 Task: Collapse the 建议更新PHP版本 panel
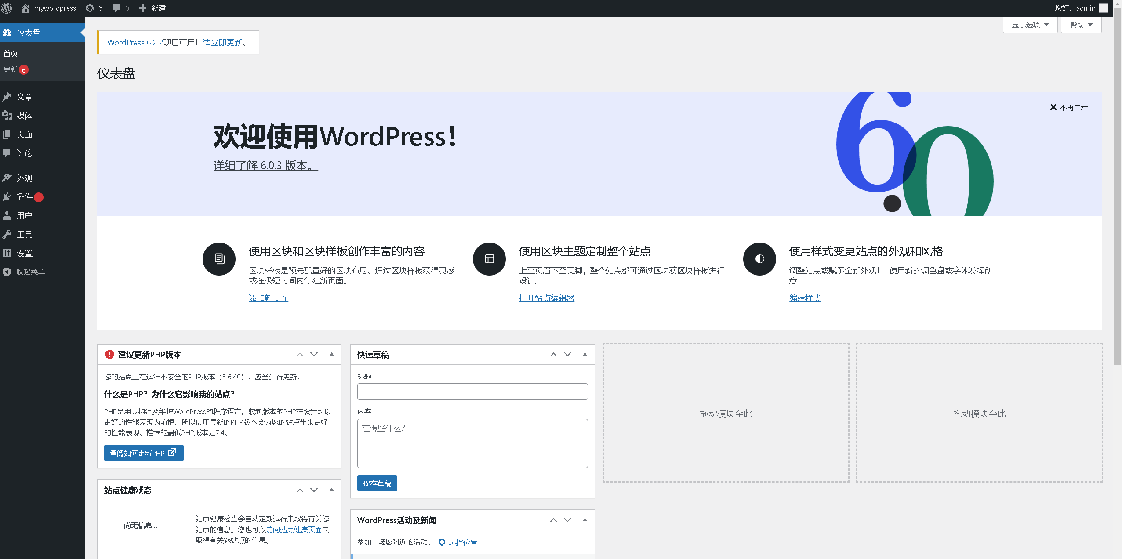pos(332,354)
